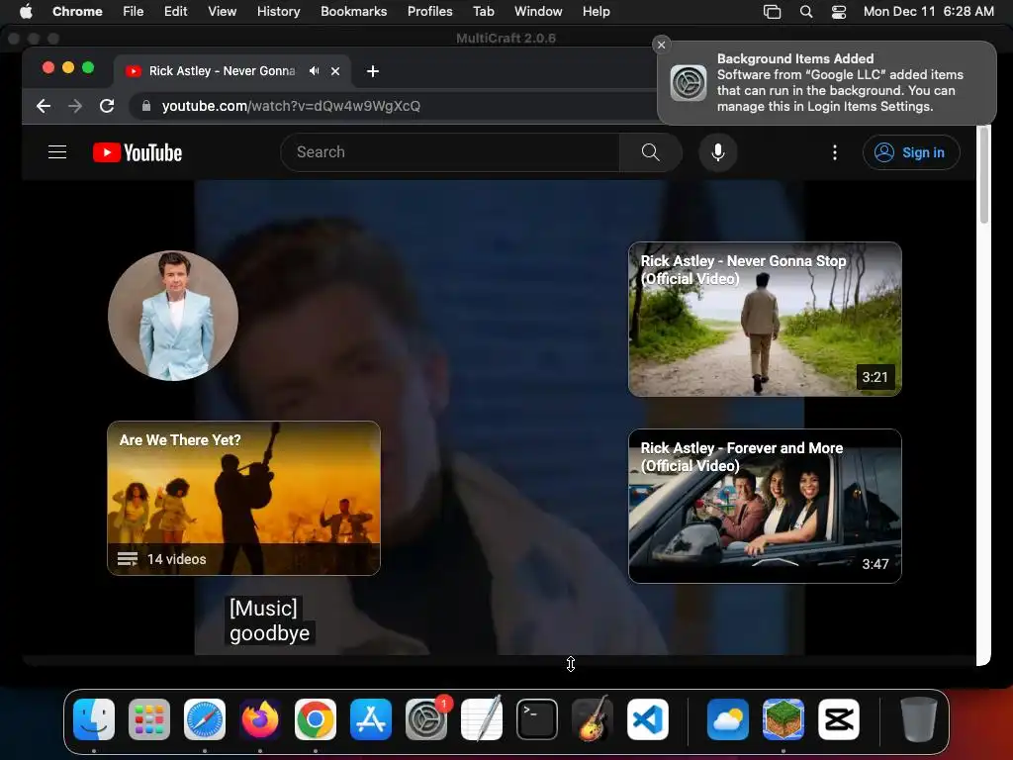
Task: Play Forever and More official video
Action: click(765, 506)
